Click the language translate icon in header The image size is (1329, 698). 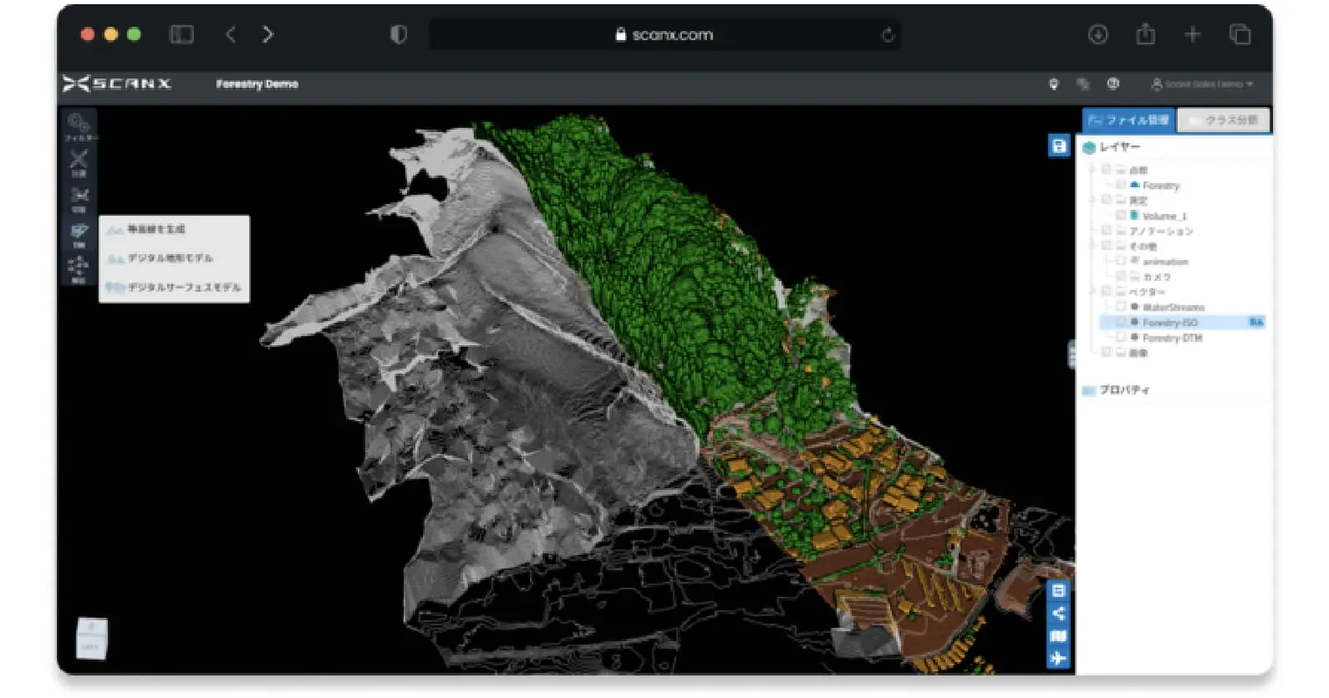(1083, 84)
